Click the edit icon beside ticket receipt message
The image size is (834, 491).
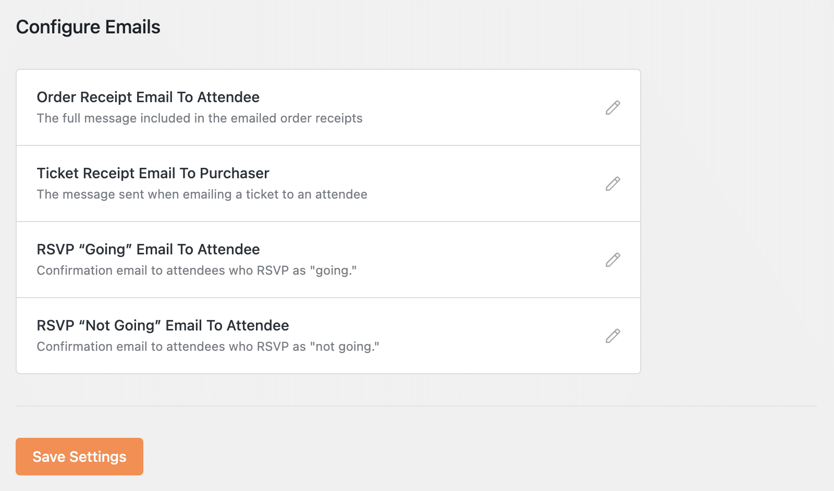pyautogui.click(x=612, y=183)
